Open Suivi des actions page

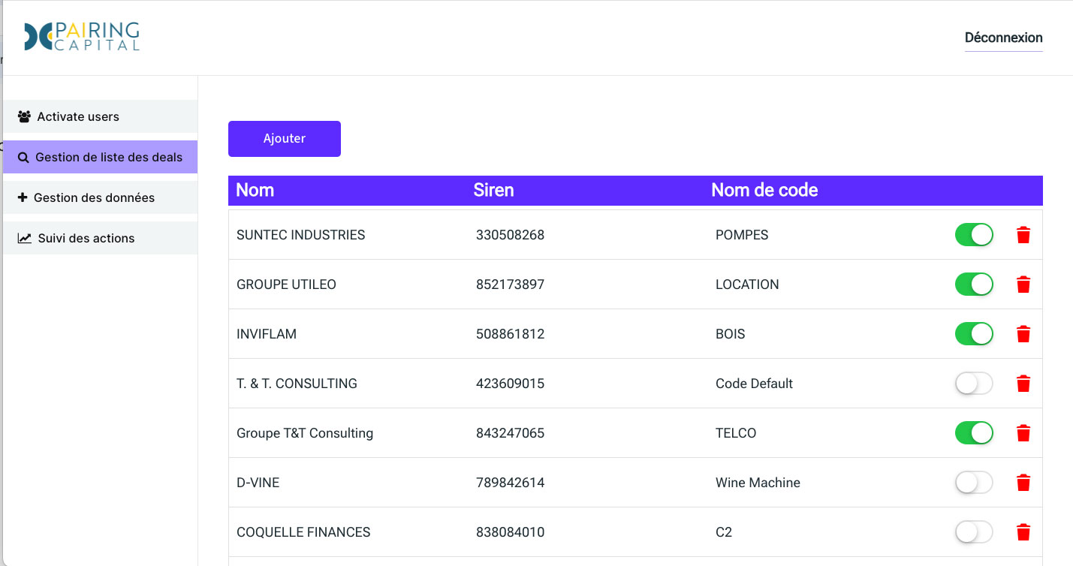100,238
